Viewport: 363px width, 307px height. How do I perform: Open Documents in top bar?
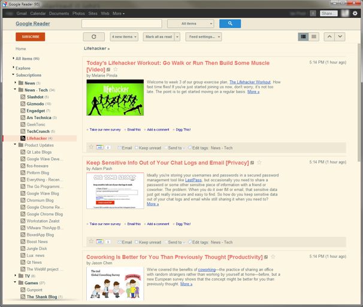click(x=59, y=13)
